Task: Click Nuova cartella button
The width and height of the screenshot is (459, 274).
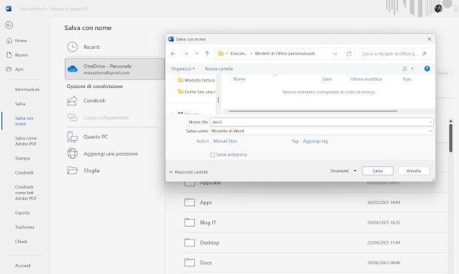Action: [219, 68]
